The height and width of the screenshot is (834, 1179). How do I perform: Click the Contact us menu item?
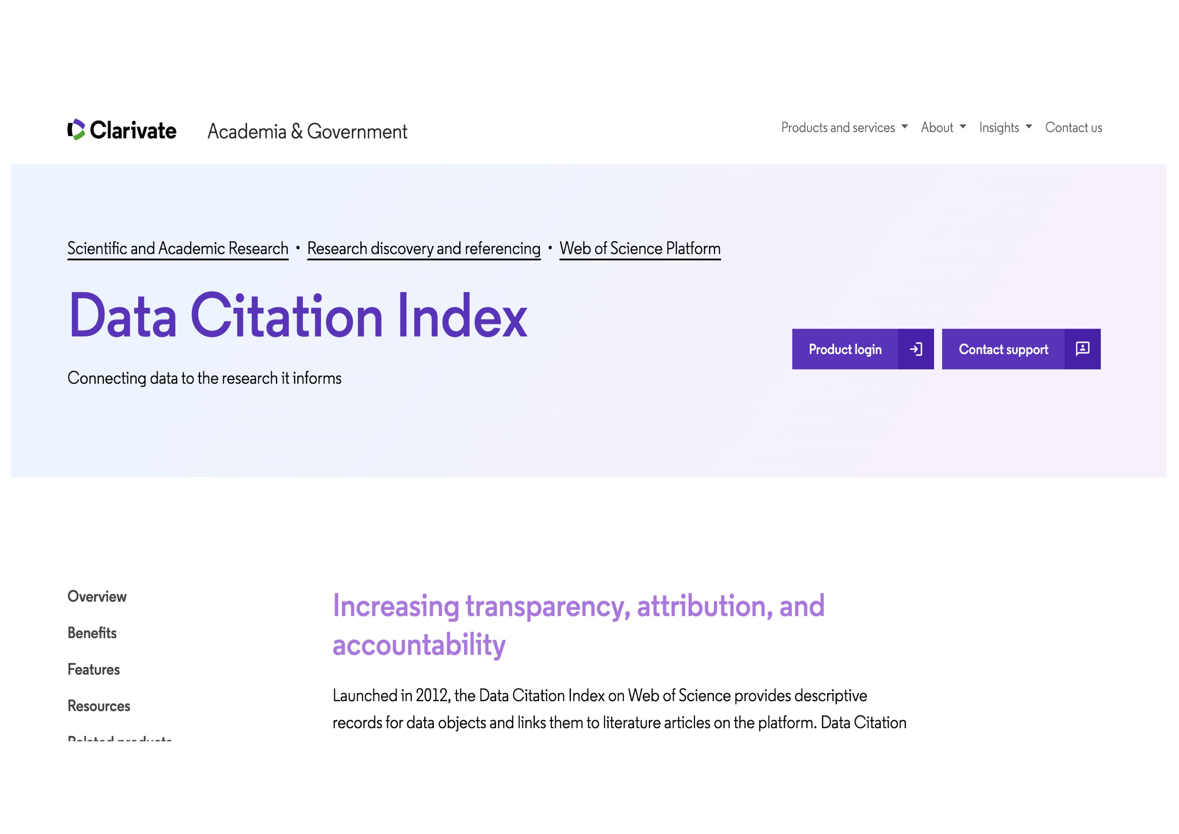click(1073, 127)
